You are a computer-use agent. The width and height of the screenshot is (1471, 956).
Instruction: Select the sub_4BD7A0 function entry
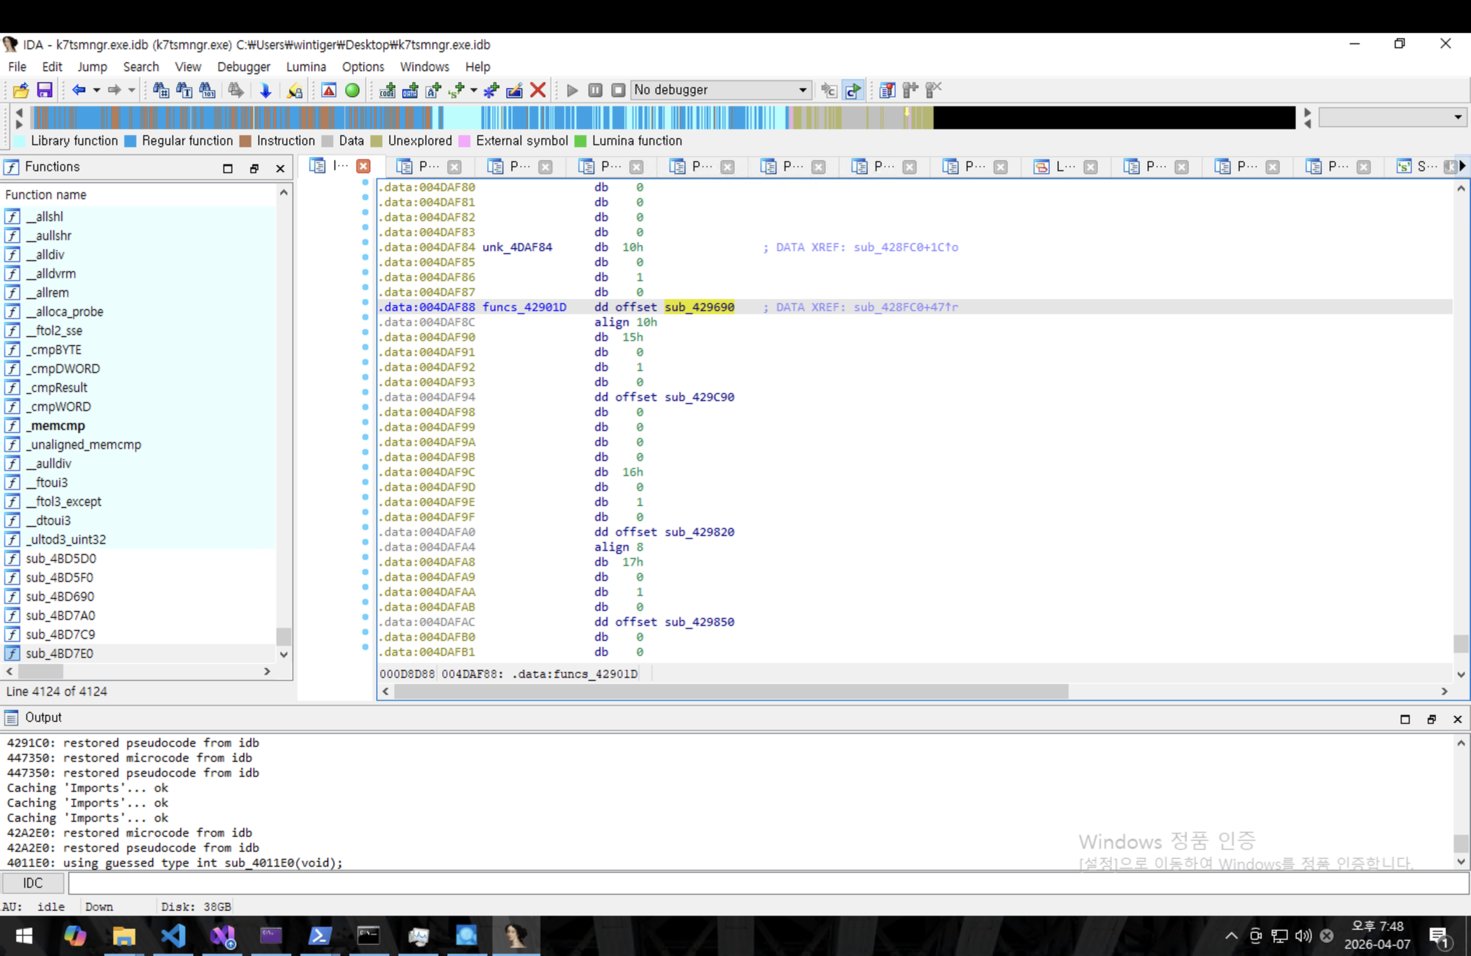[61, 615]
